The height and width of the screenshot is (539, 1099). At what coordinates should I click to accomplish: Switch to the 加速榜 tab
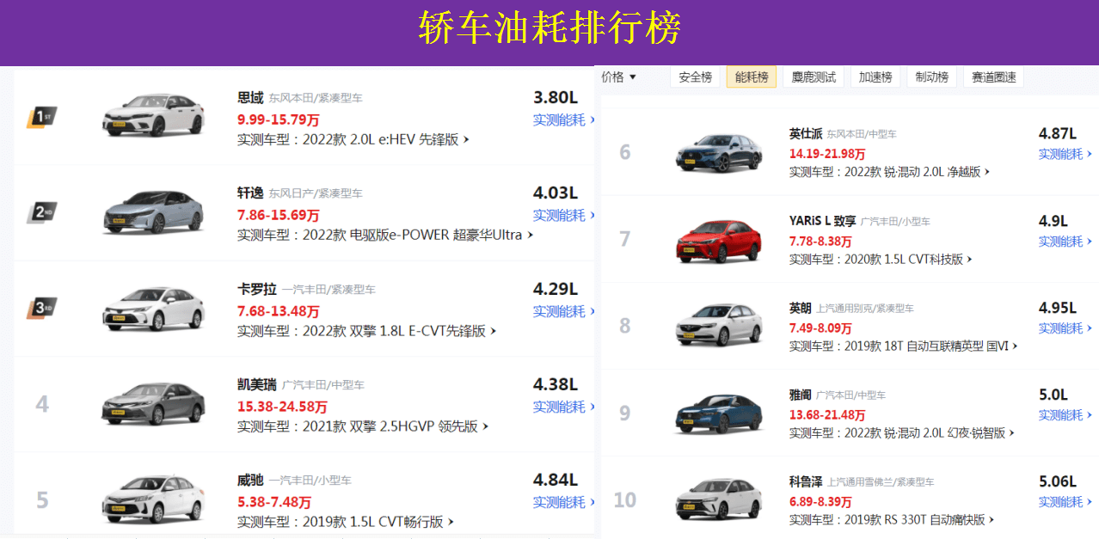[x=875, y=77]
